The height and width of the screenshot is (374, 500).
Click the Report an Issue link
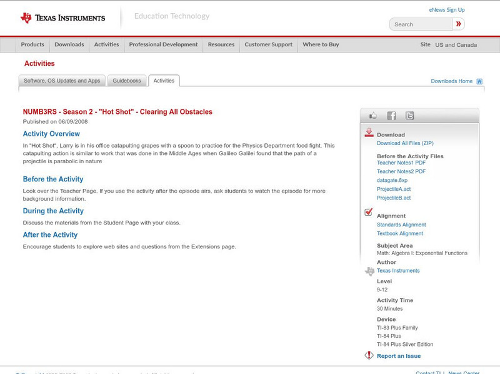click(x=399, y=356)
